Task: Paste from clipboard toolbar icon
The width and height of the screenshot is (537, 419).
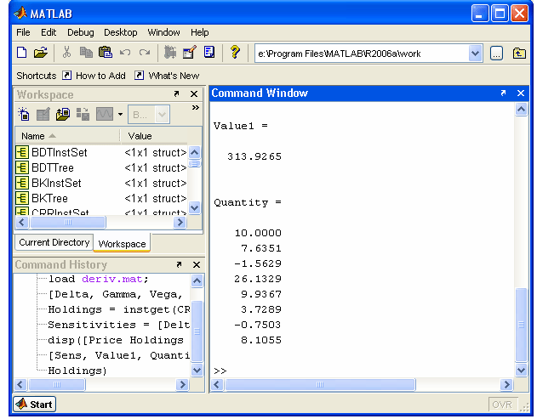Action: coord(106,53)
